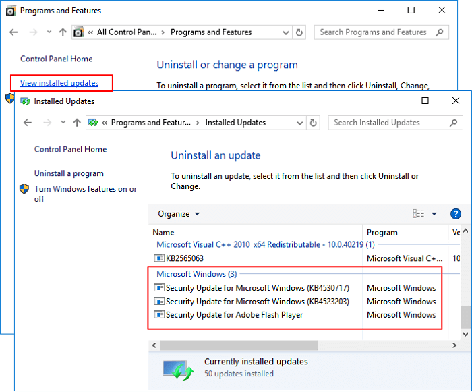Click the Currently installed updates icon
This screenshot has height=392, width=472.
click(178, 370)
